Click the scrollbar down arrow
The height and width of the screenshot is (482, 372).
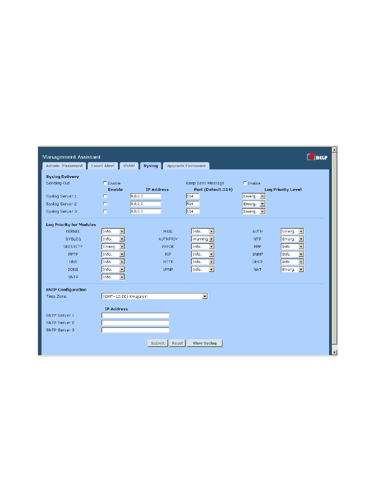point(334,352)
